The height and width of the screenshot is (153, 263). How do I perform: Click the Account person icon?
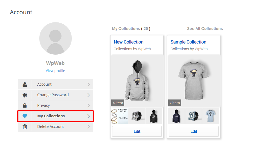tap(25, 84)
